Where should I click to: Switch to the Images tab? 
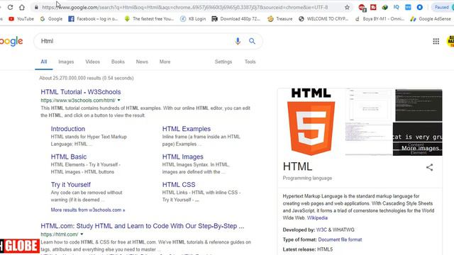pyautogui.click(x=66, y=62)
